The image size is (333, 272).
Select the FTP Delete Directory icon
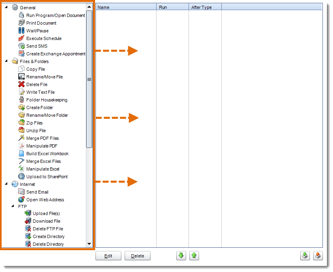point(28,244)
